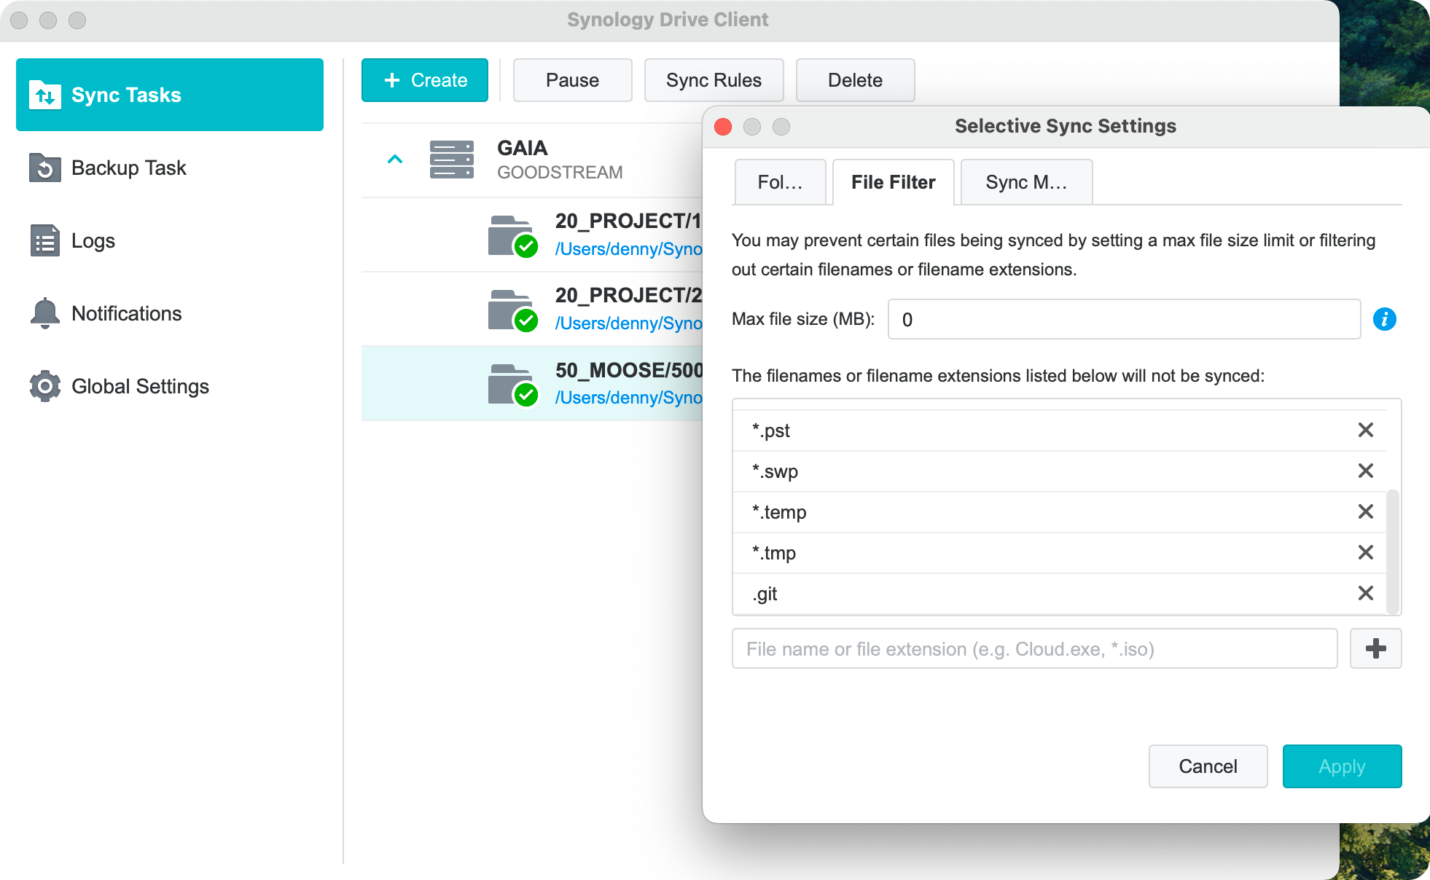View Logs via the sidebar icon
1430x880 pixels.
[44, 240]
